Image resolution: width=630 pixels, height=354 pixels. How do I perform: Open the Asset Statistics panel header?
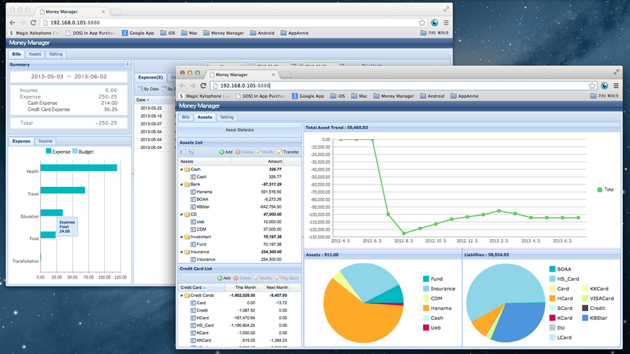pos(240,130)
